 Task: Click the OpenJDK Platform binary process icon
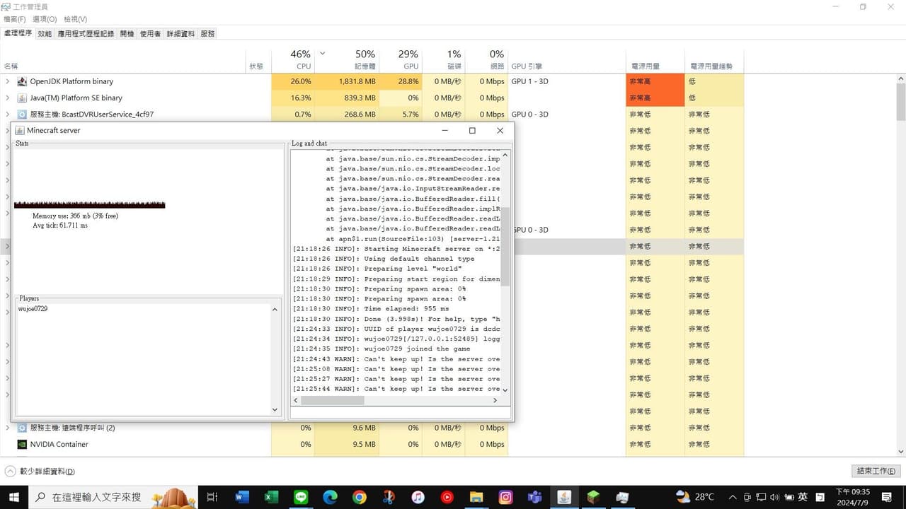[22, 81]
